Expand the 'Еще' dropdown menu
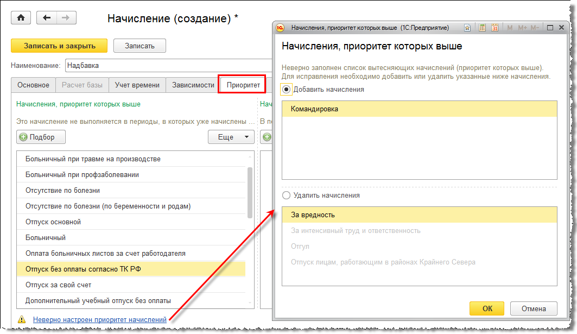This screenshot has width=577, height=334. tap(231, 137)
